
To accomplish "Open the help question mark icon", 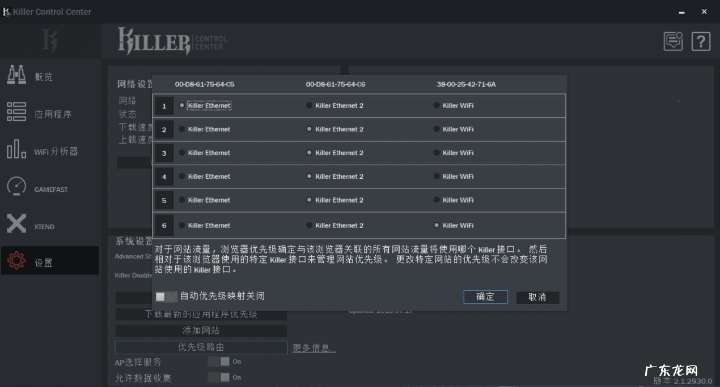I will coord(701,41).
